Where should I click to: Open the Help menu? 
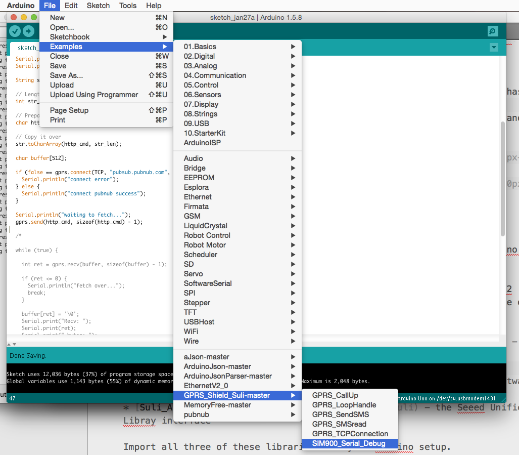154,6
